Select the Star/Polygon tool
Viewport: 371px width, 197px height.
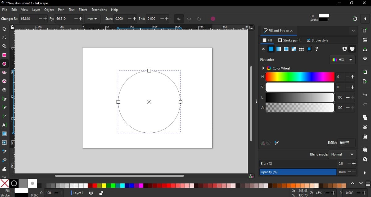point(4,73)
